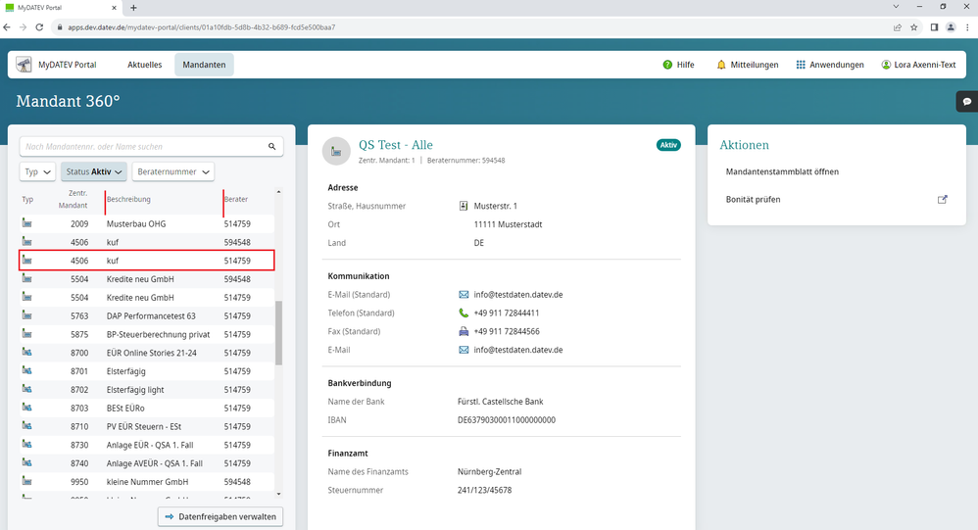Viewport: 978px width, 530px height.
Task: Open Mitteilungen bell notifications
Action: click(x=721, y=65)
